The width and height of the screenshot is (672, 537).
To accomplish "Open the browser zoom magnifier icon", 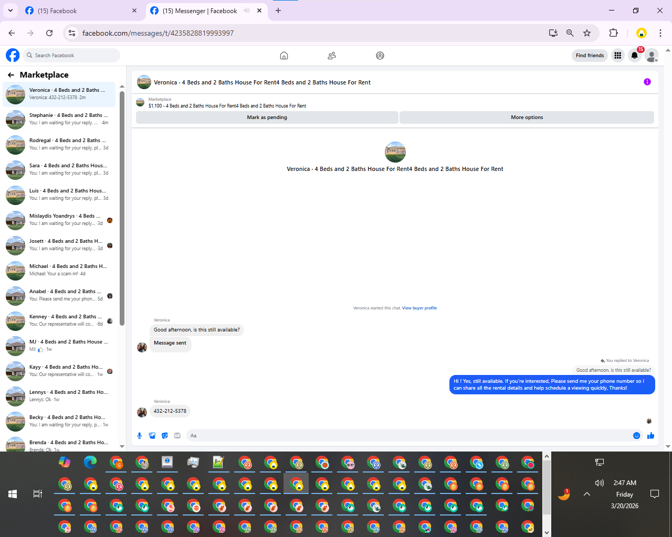I will pos(570,33).
